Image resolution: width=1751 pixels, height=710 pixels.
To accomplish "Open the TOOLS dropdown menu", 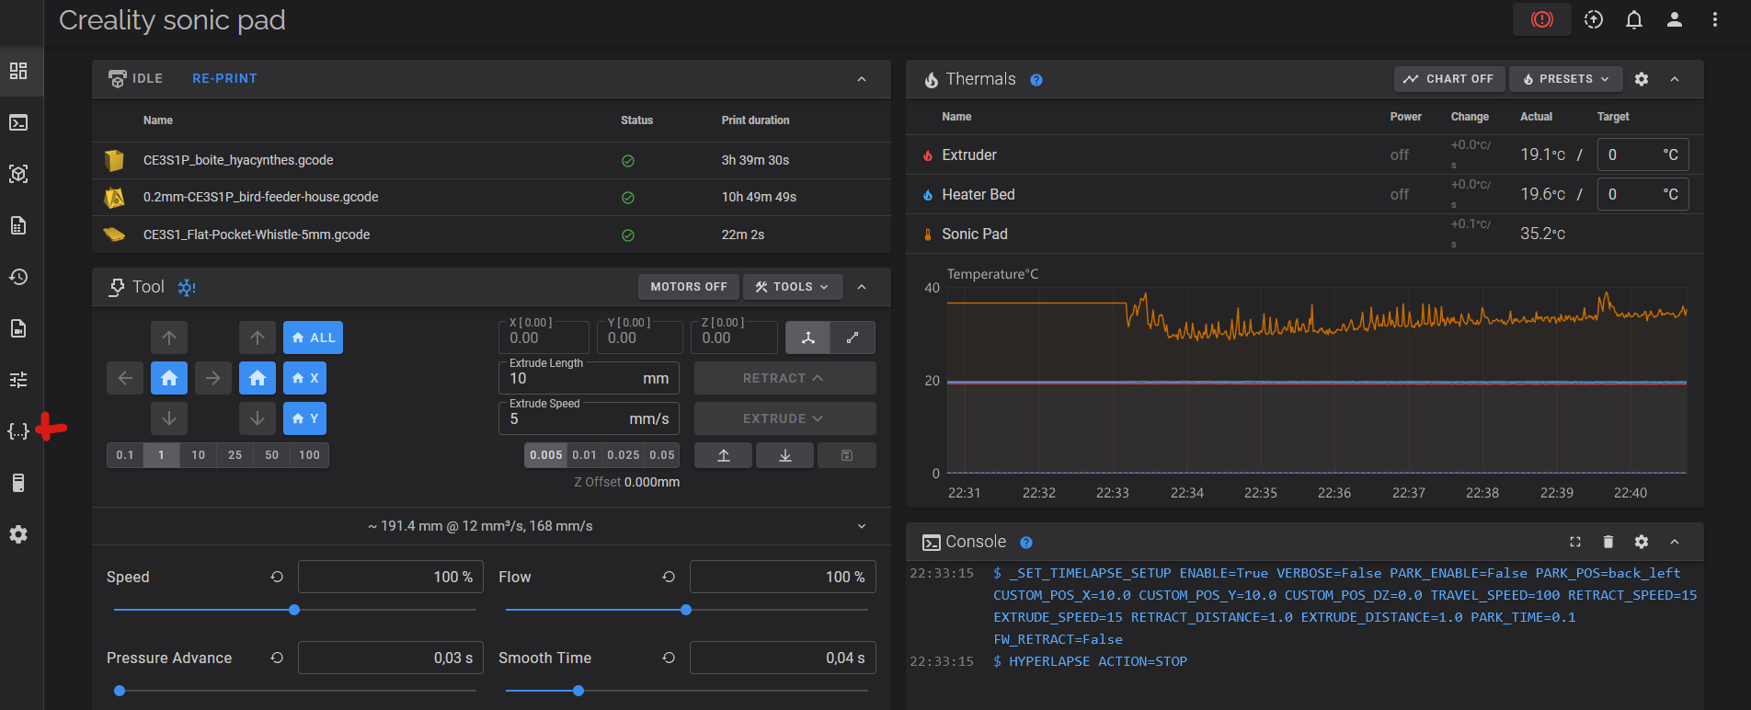I will pyautogui.click(x=792, y=287).
